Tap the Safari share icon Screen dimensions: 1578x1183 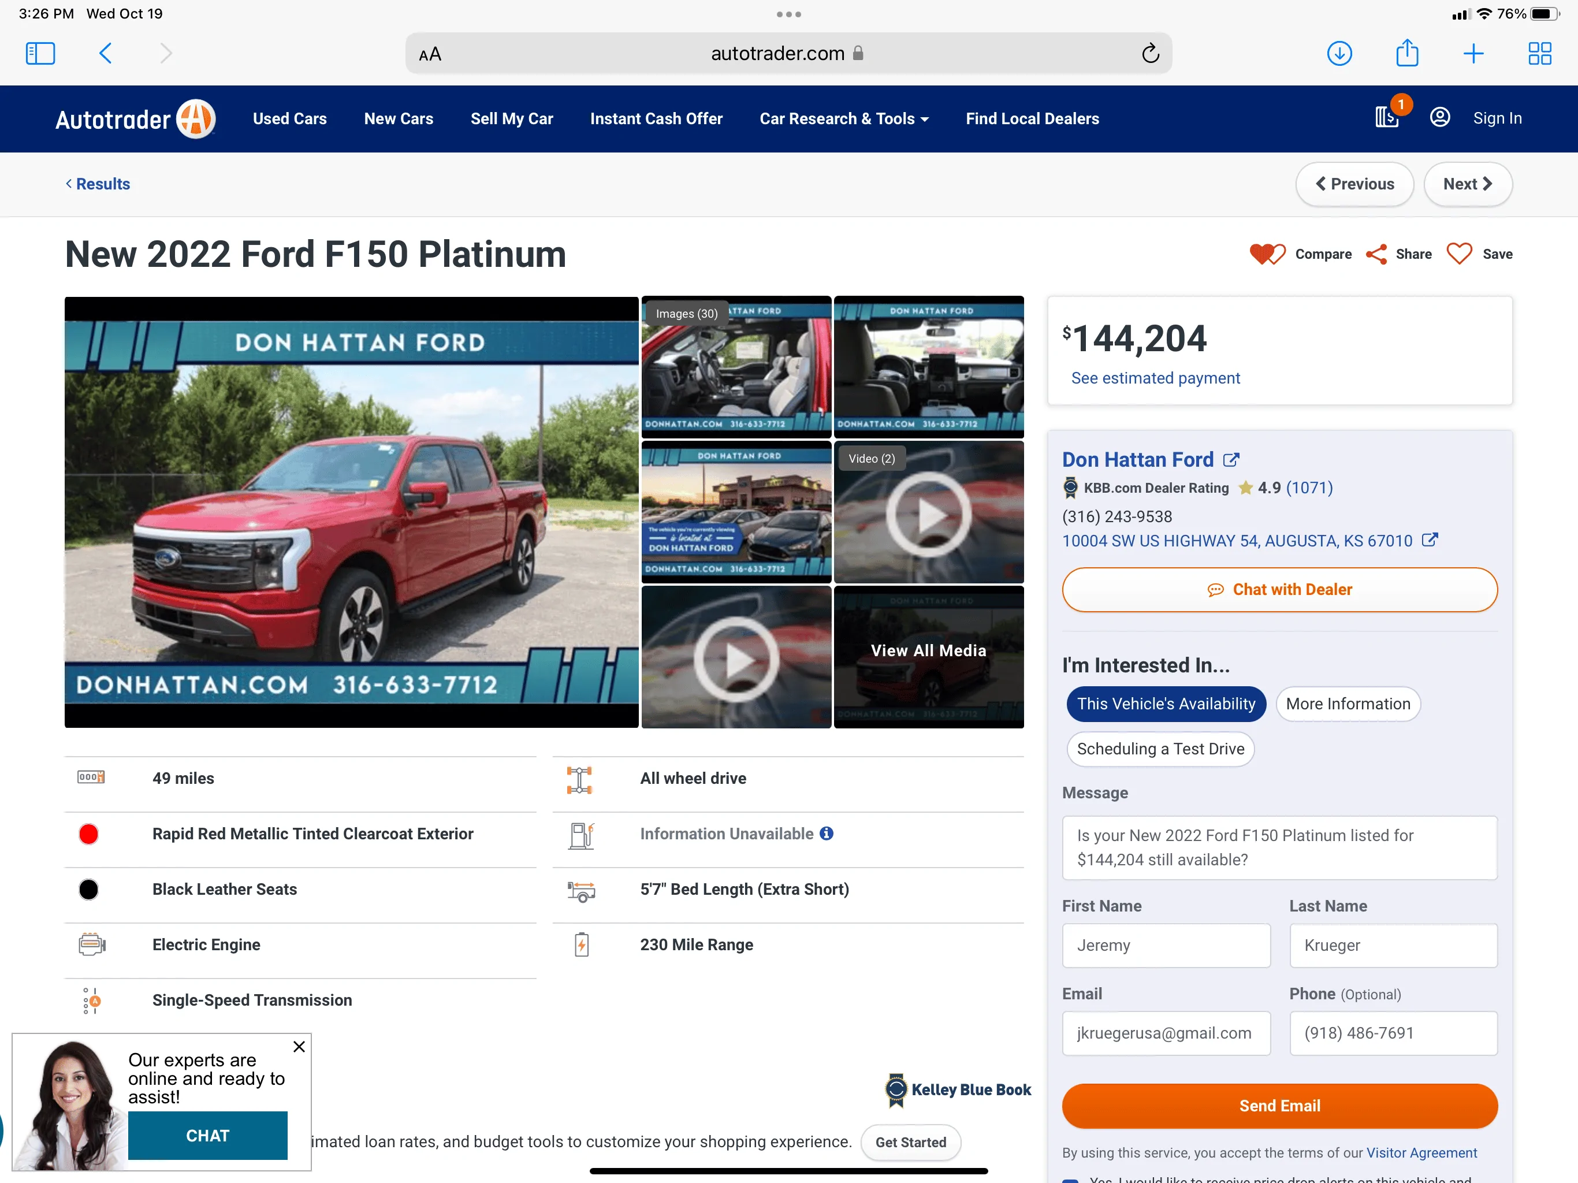pyautogui.click(x=1407, y=53)
